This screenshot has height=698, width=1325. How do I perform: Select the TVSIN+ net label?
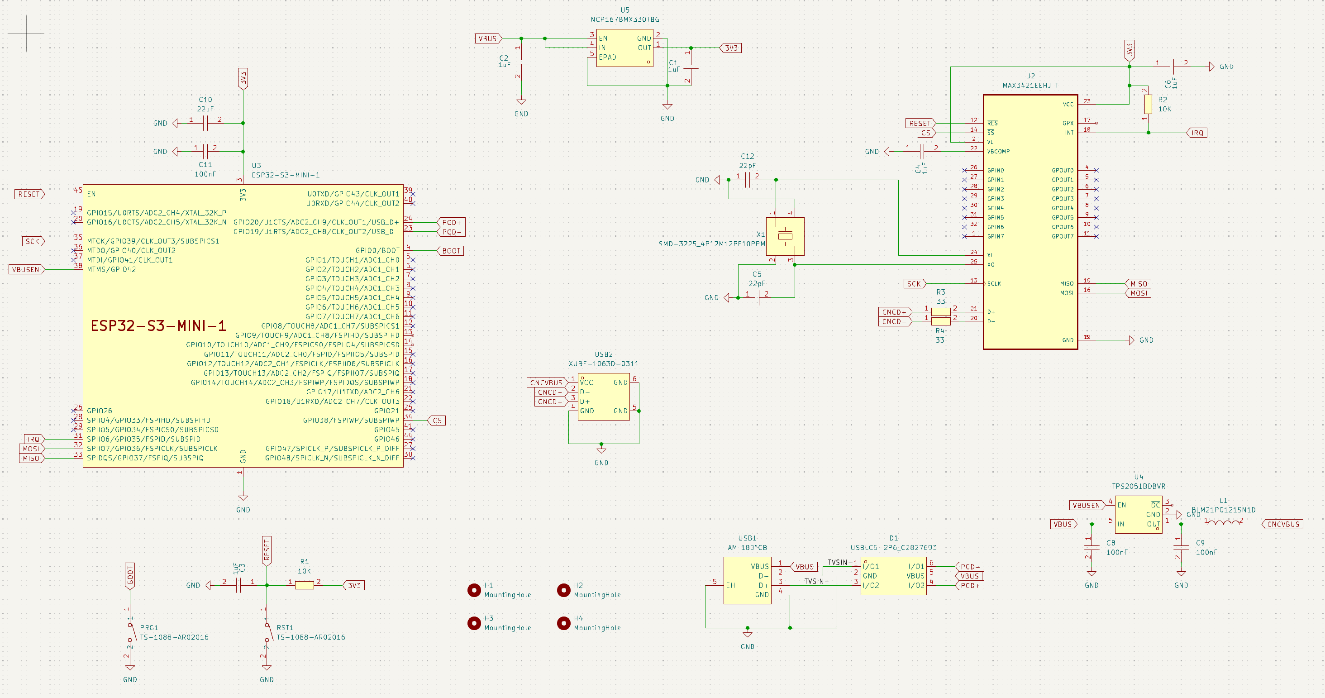(817, 581)
